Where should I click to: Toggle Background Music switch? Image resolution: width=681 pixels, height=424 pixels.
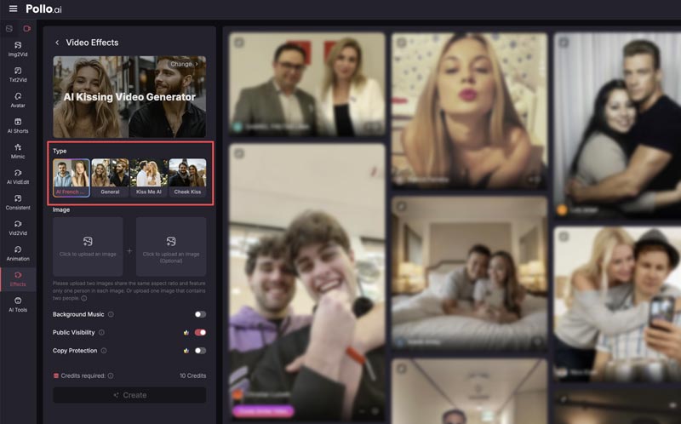[x=200, y=314]
